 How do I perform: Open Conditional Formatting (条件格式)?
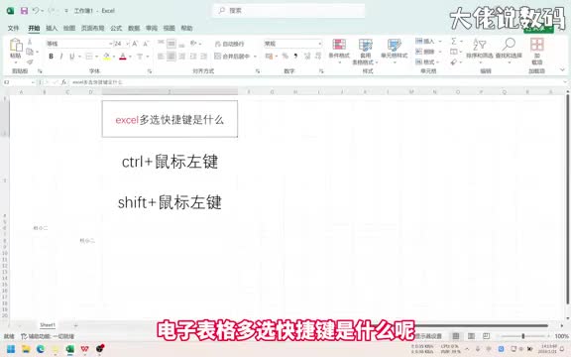point(339,50)
